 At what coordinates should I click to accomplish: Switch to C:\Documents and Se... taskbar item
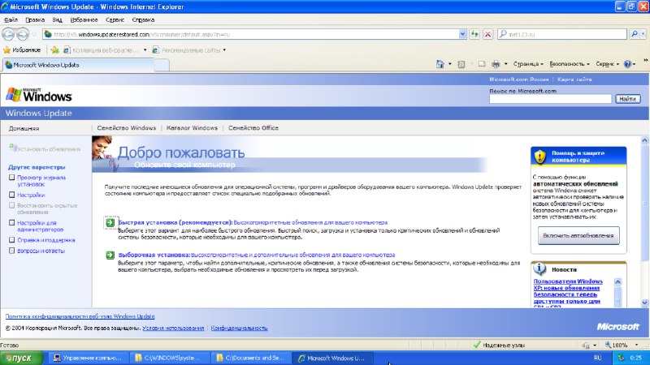251,358
